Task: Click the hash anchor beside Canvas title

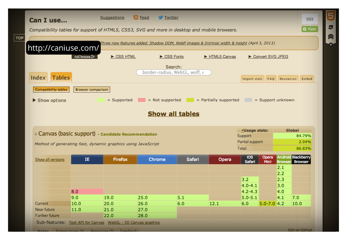Action: [x=36, y=134]
